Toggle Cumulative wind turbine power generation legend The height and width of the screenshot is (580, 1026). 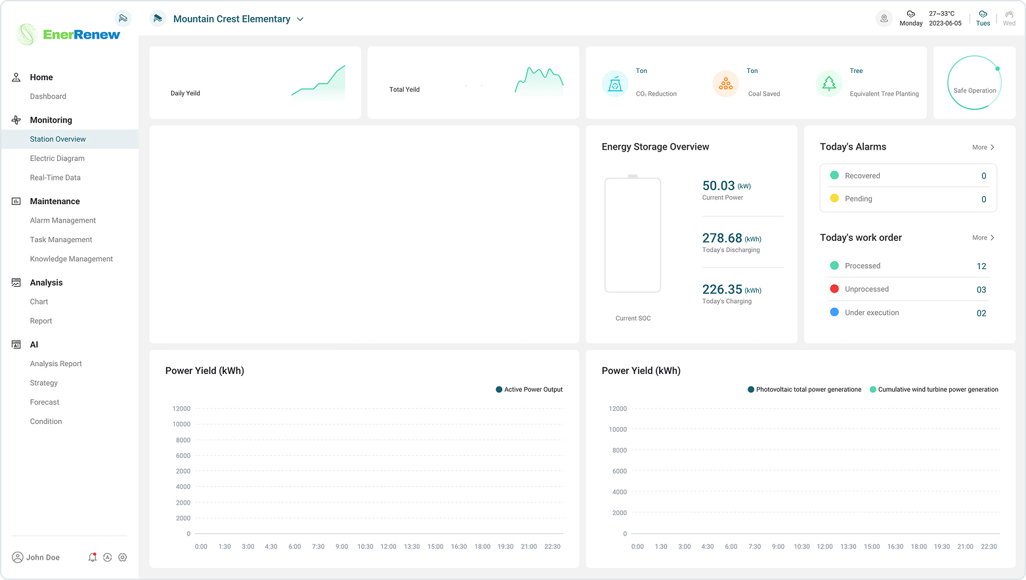[x=933, y=390]
